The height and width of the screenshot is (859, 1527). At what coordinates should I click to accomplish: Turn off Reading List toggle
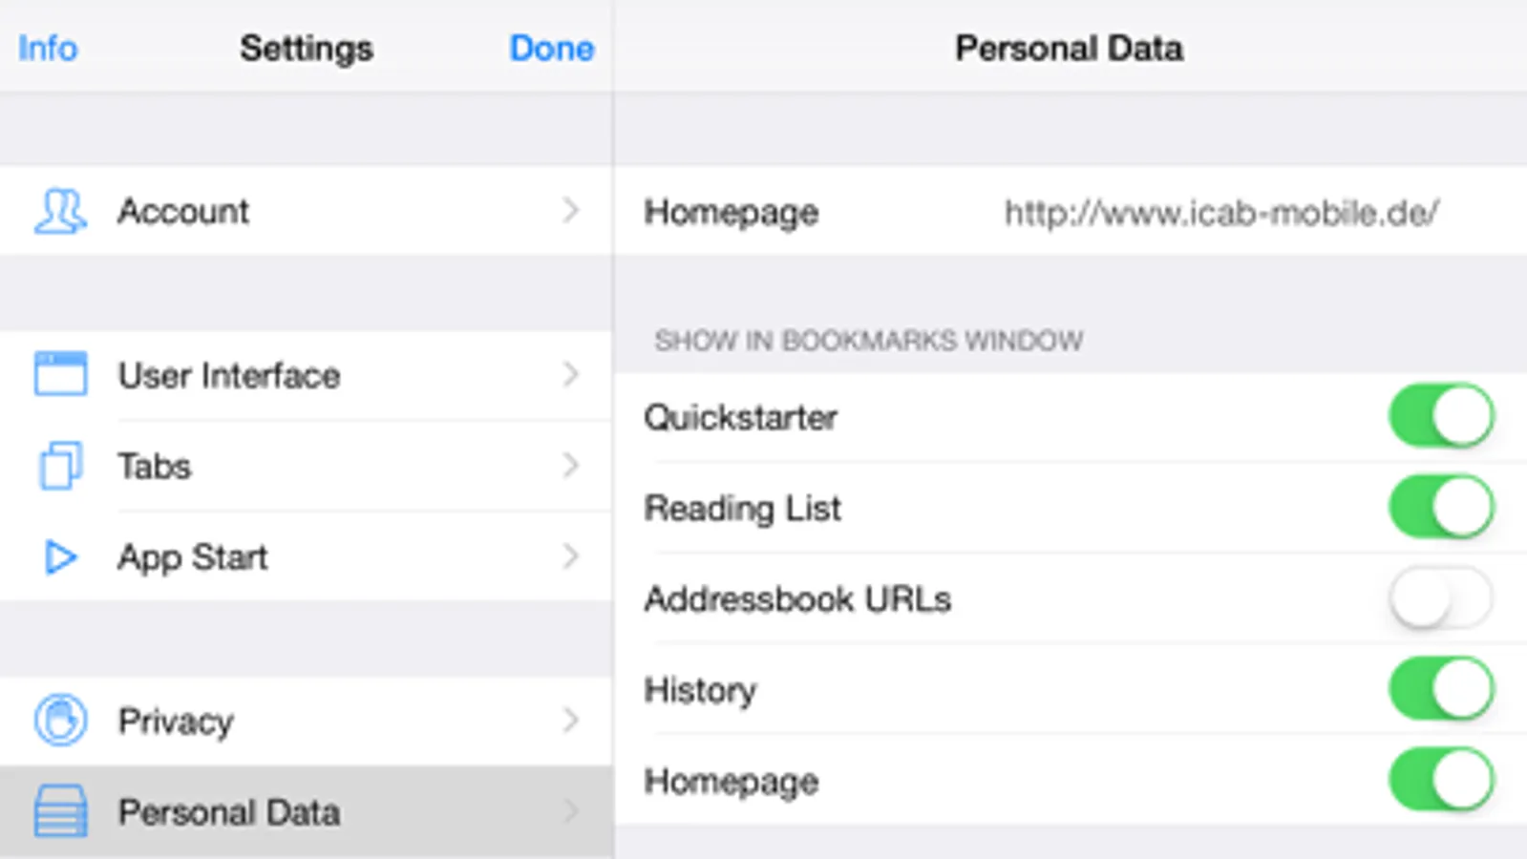click(1440, 508)
